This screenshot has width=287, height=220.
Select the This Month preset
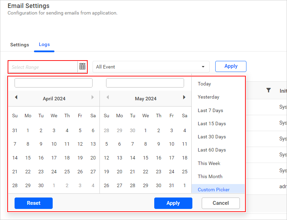(x=210, y=176)
